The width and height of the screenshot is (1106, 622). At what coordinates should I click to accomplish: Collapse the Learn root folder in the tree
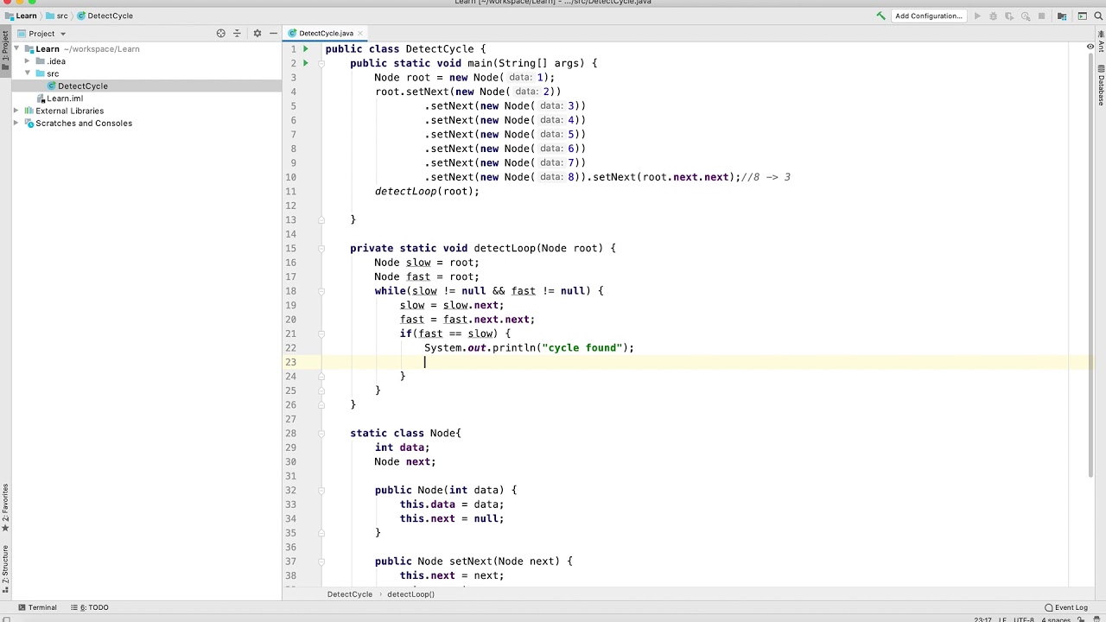pyautogui.click(x=16, y=49)
